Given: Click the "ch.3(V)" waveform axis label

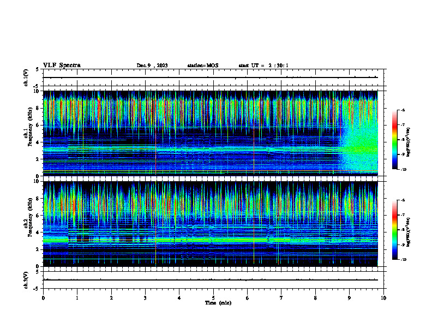Looking at the screenshot, I should [26, 280].
